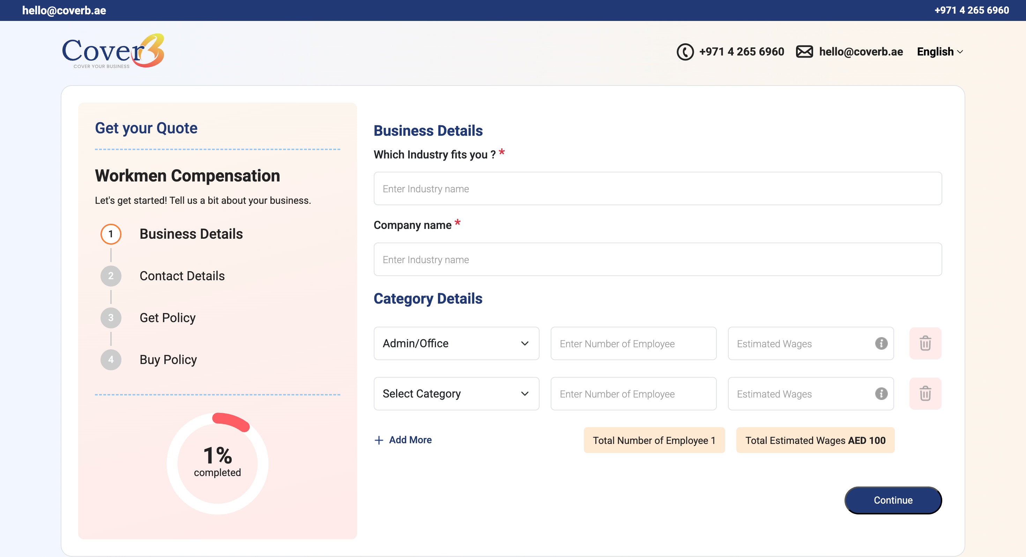Delete the Admin/Office category row

(925, 343)
